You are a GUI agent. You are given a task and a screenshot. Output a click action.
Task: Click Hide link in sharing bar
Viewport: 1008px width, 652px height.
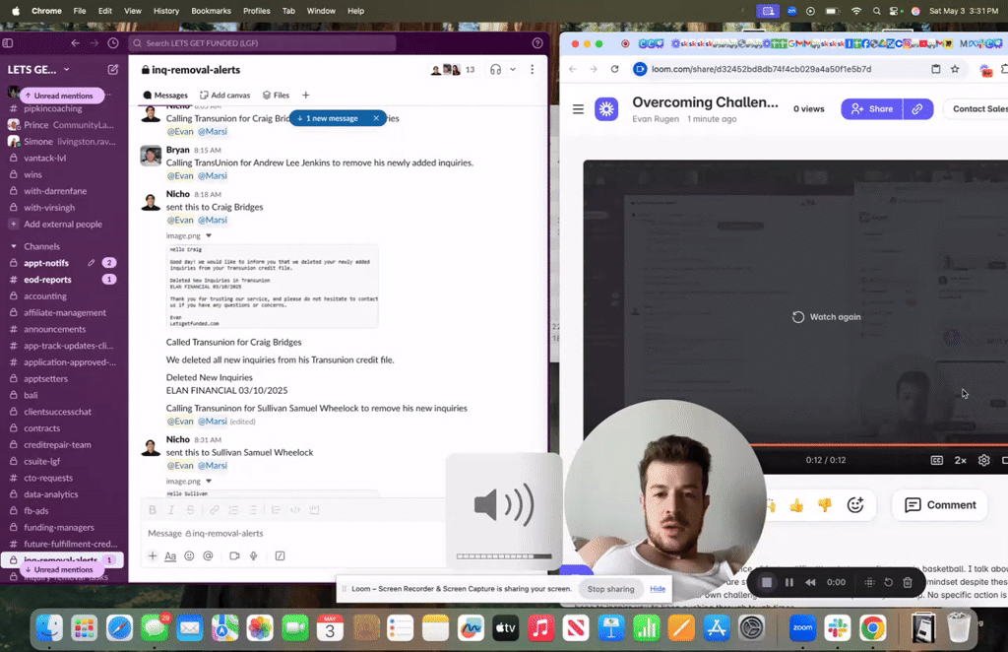[658, 589]
